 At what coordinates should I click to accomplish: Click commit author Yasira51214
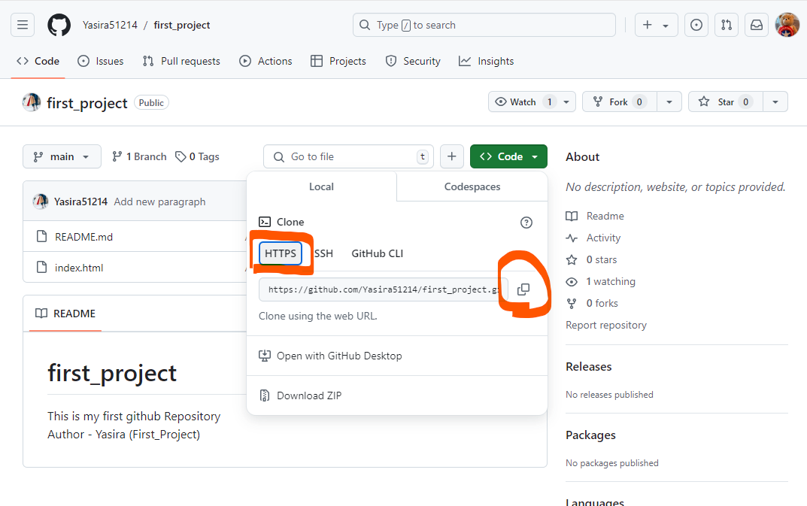[x=80, y=201]
